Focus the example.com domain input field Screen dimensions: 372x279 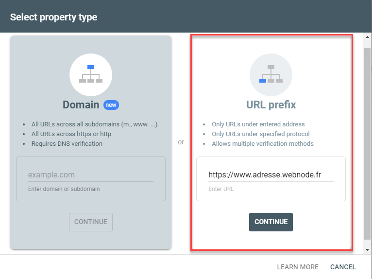pyautogui.click(x=90, y=174)
